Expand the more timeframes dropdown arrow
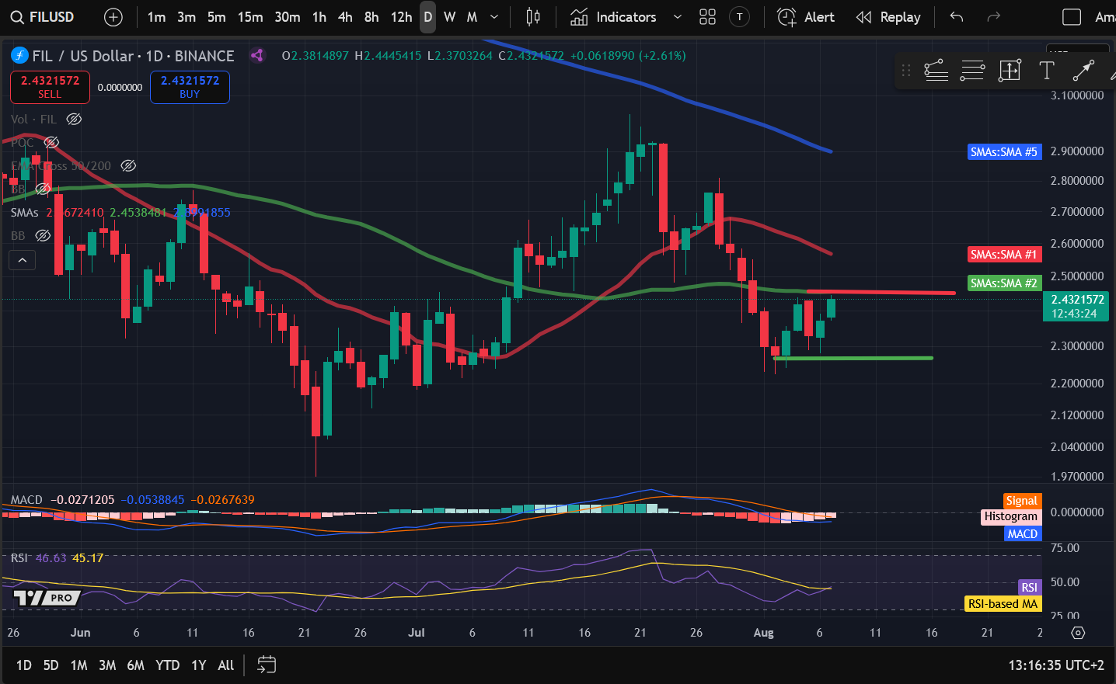 pyautogui.click(x=494, y=17)
